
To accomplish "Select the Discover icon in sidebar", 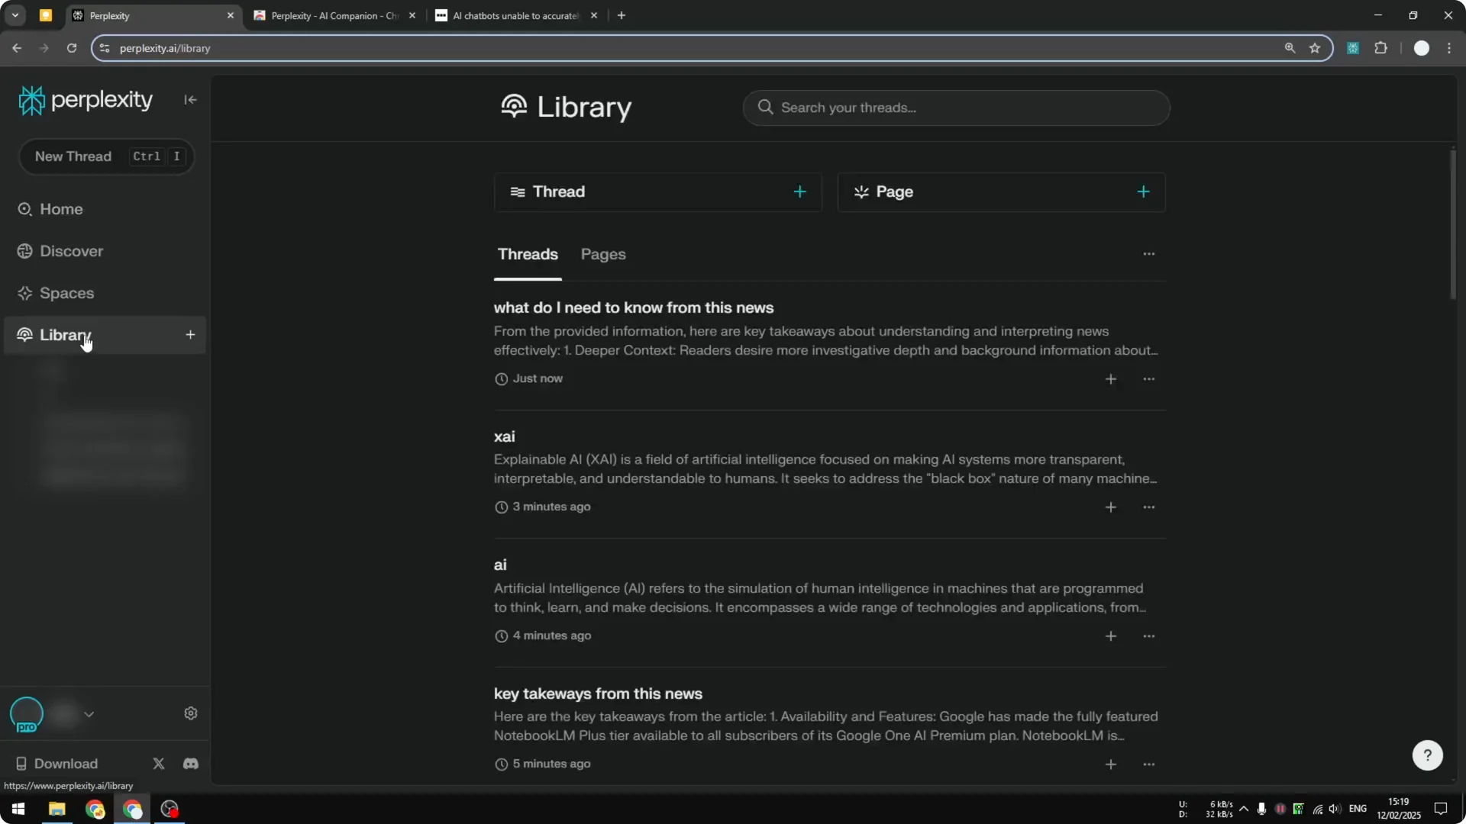I will pyautogui.click(x=24, y=251).
